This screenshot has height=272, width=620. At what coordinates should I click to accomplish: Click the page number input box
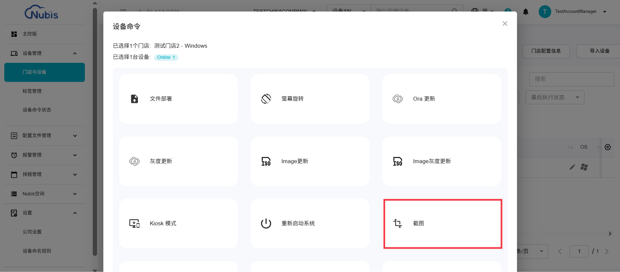pyautogui.click(x=579, y=251)
